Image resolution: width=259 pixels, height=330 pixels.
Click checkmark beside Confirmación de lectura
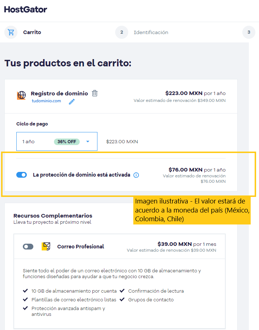pos(122,290)
